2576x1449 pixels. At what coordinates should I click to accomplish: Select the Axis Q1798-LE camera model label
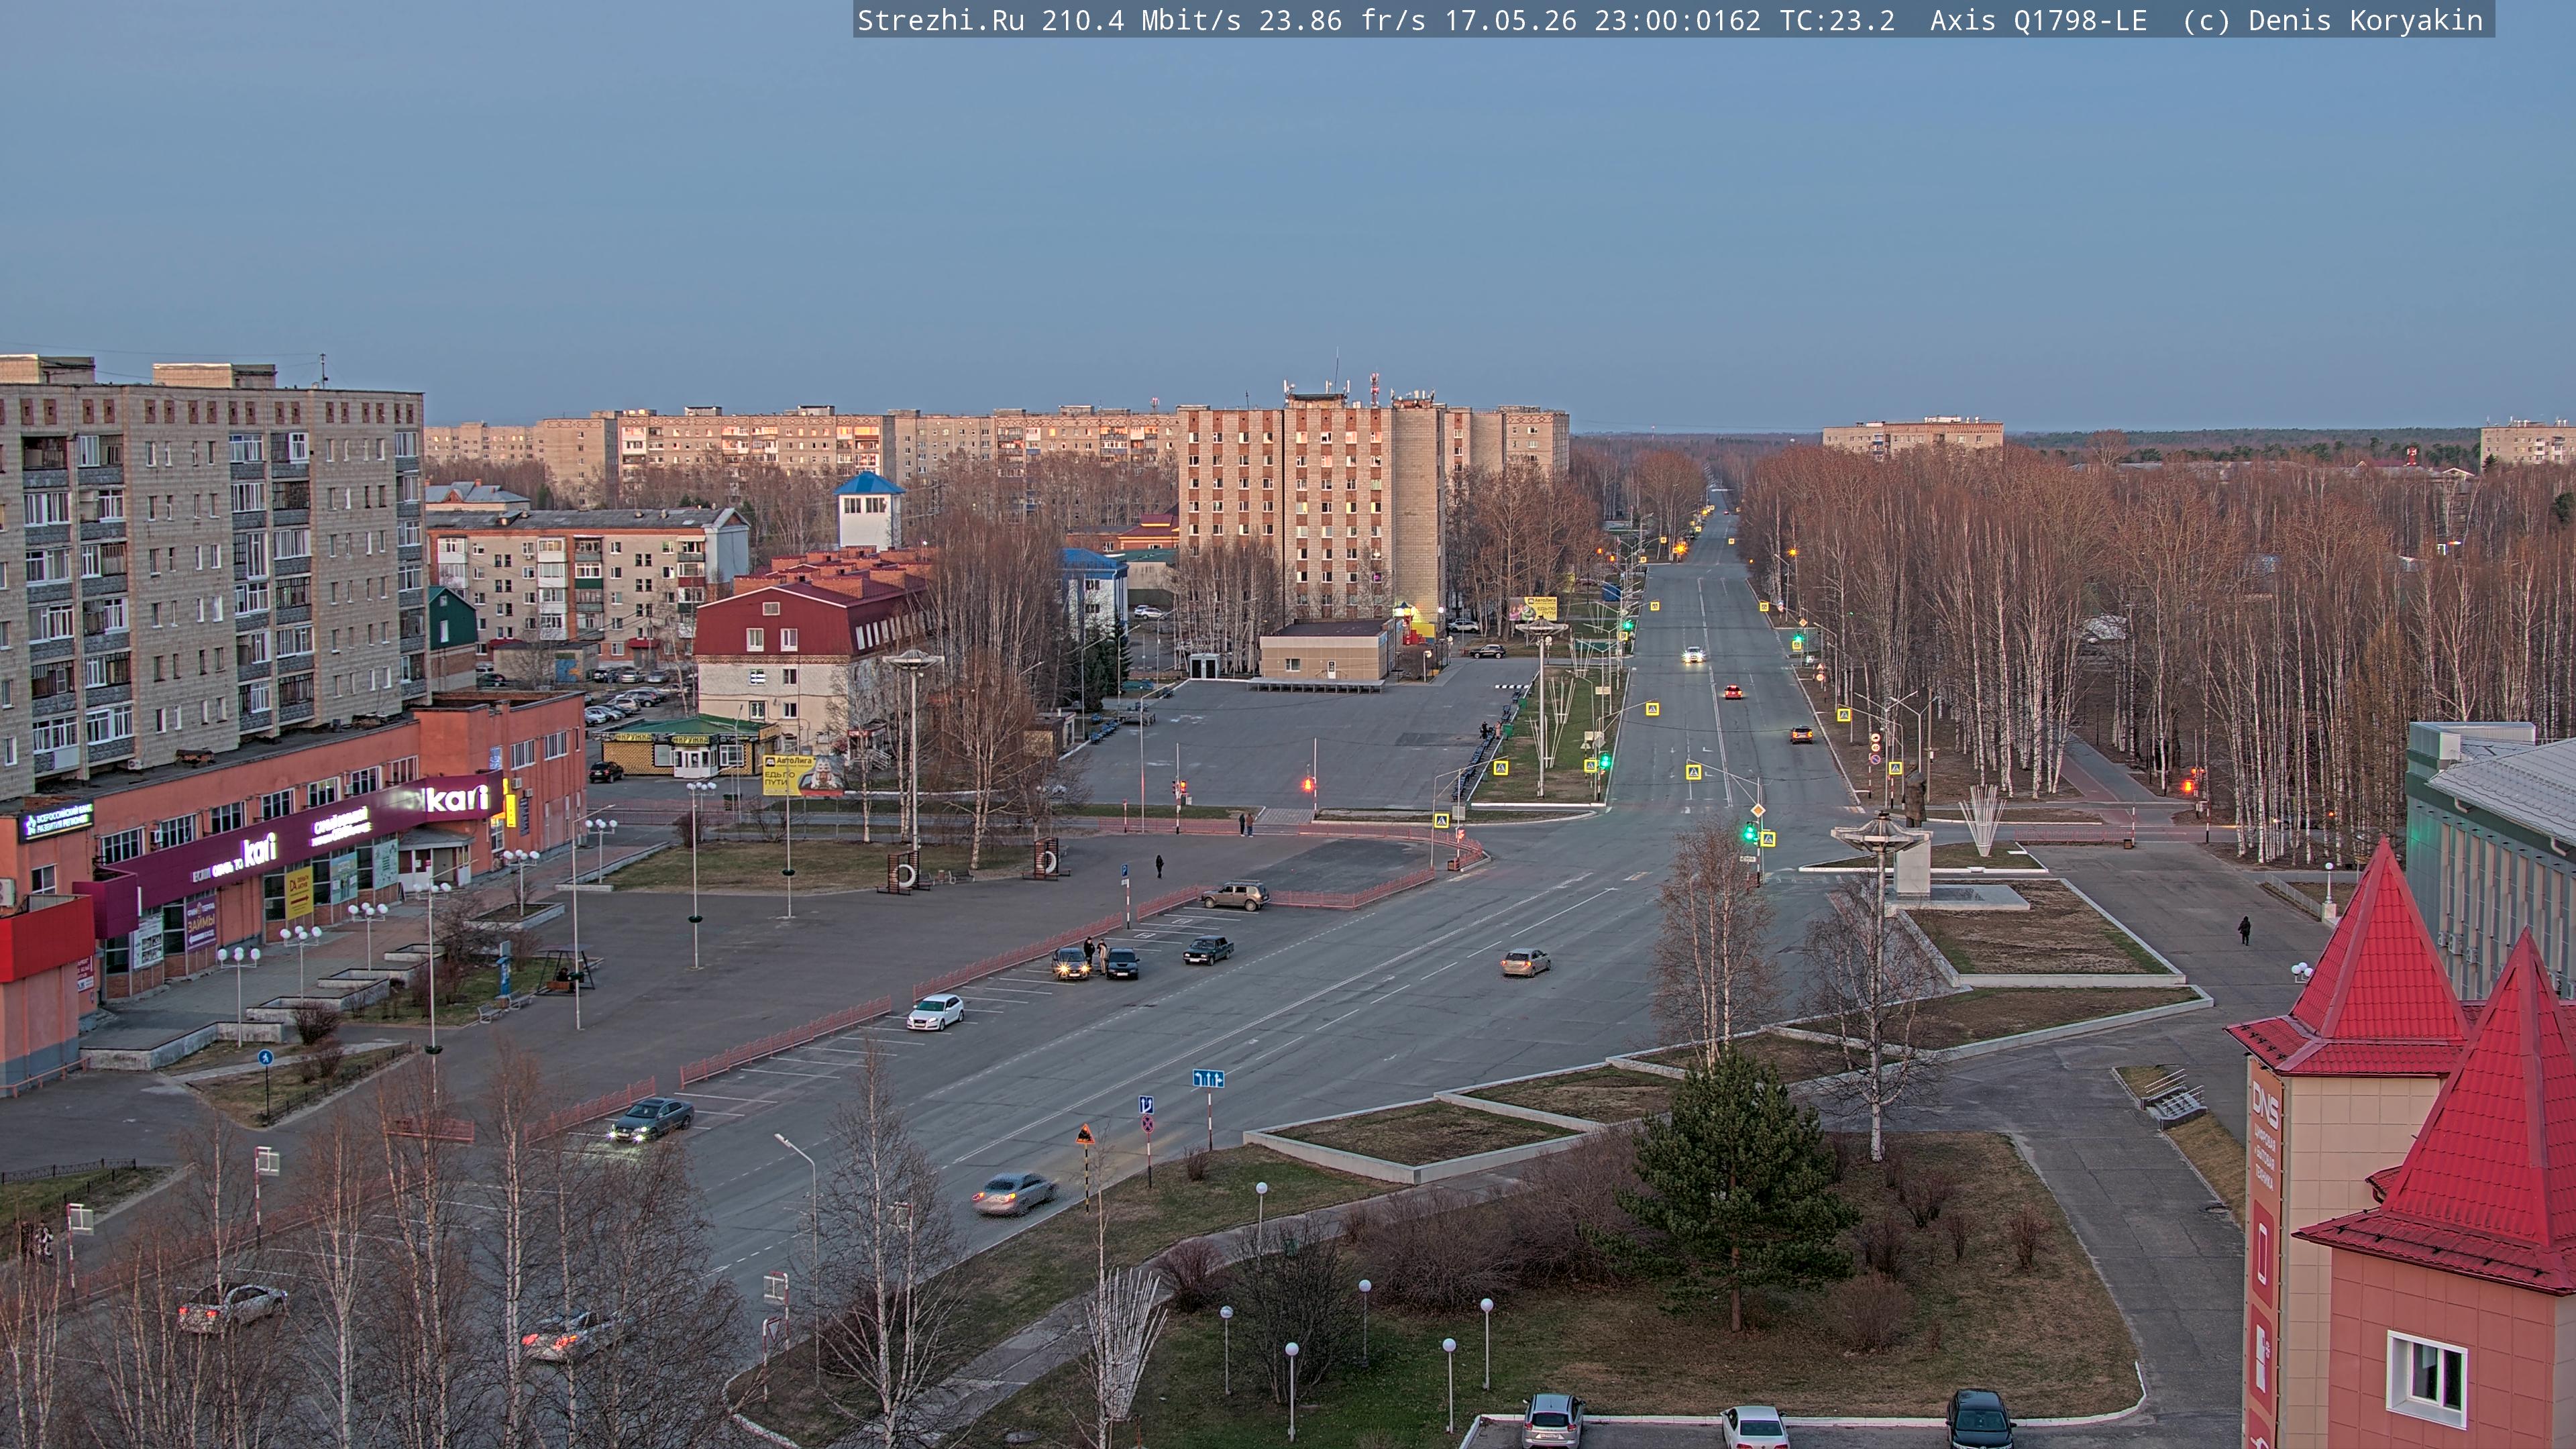point(2038,21)
